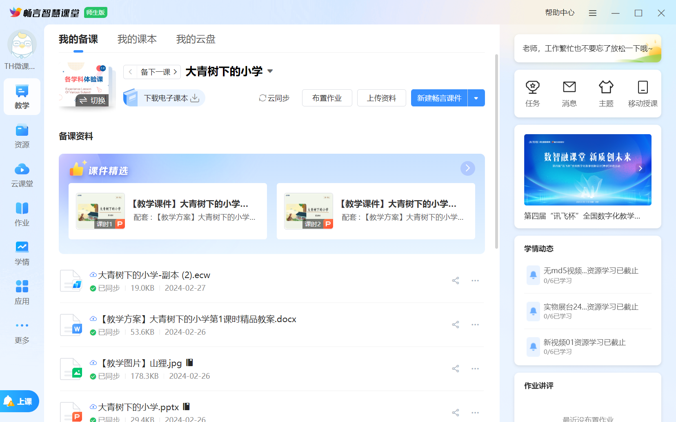Open 帮助中心 link

560,13
